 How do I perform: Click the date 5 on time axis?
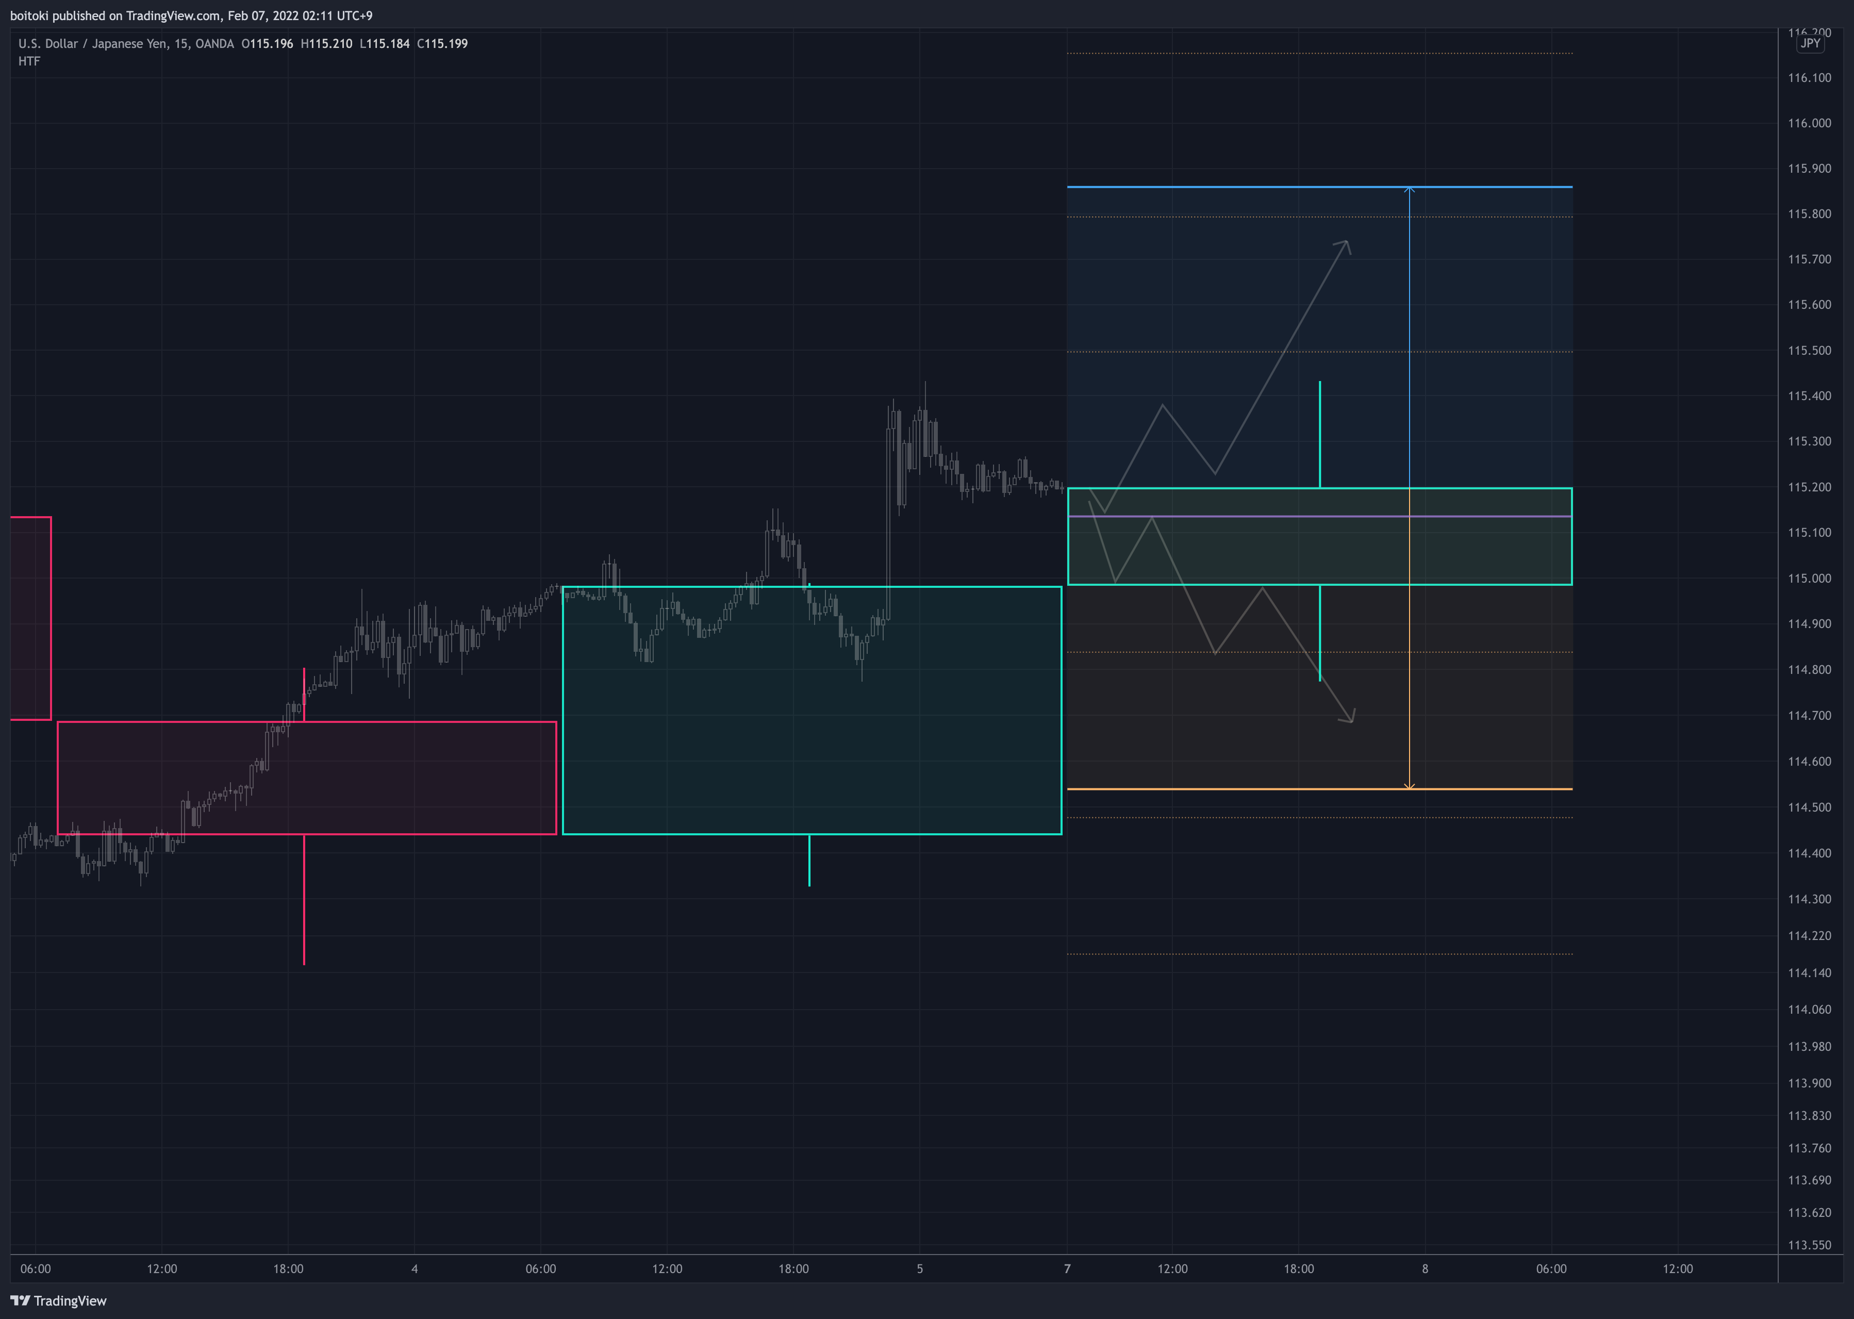[920, 1269]
